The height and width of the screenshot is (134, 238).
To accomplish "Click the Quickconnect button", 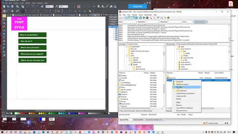I will pyautogui.click(x=200, y=22).
